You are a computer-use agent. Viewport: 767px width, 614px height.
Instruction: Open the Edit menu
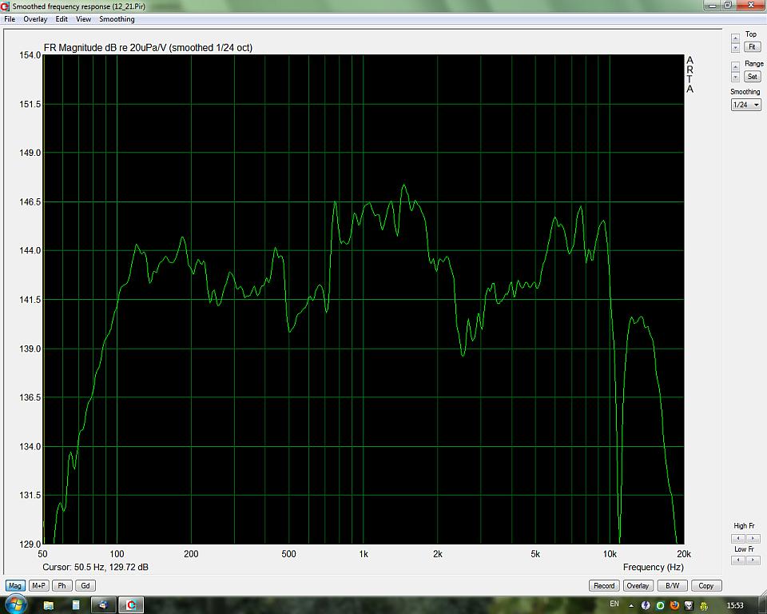click(62, 19)
